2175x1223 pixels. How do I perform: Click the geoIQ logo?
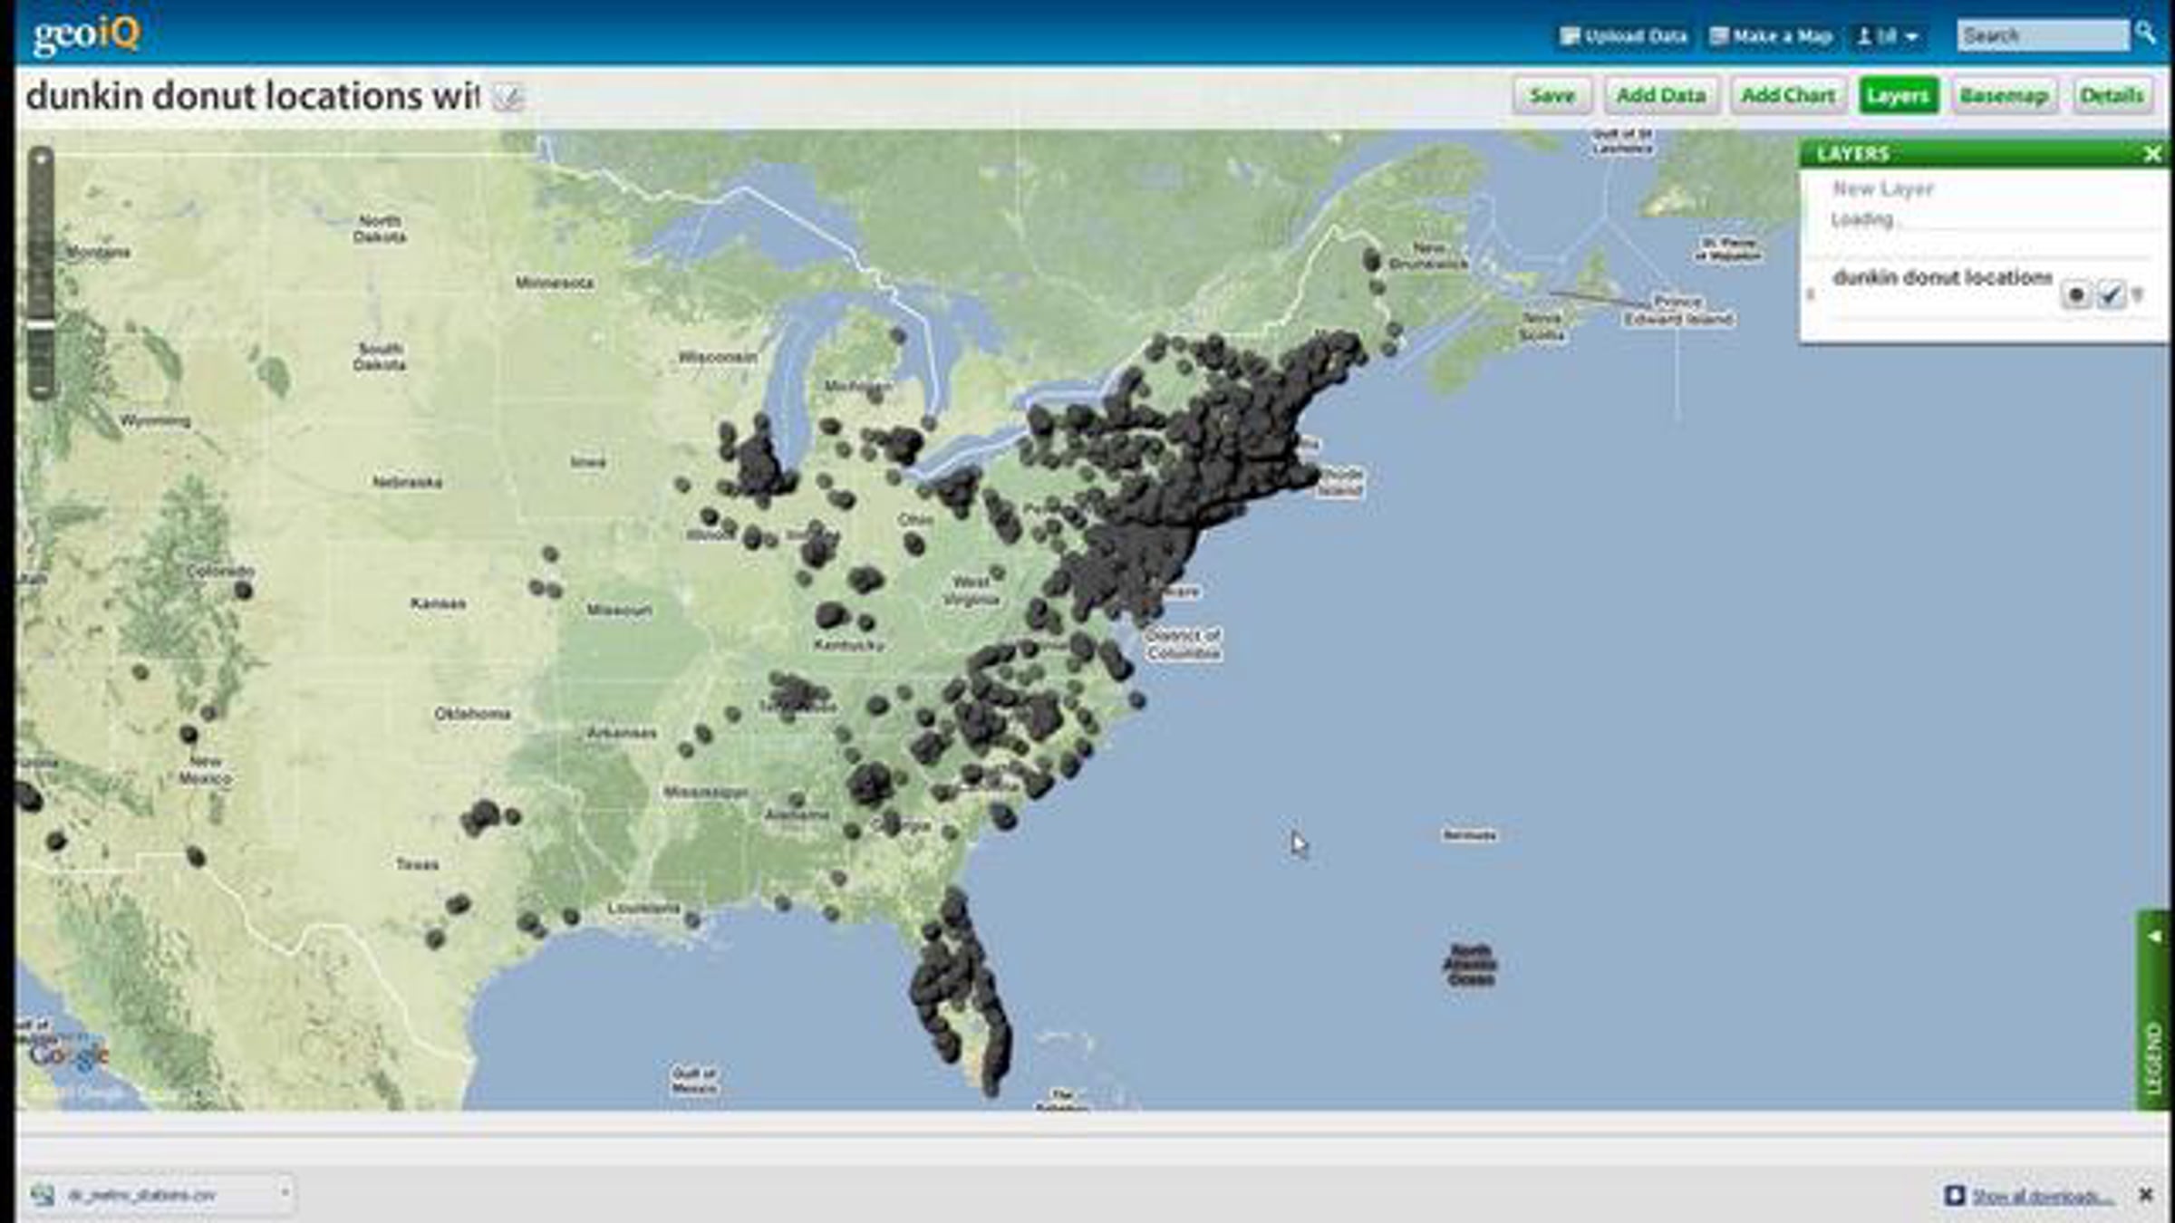pos(87,34)
